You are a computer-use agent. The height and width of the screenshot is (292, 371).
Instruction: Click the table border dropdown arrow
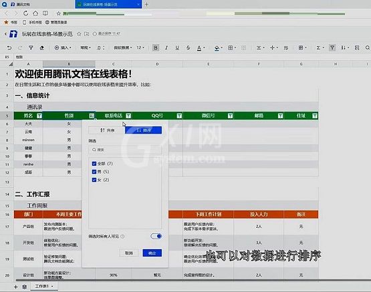point(235,47)
